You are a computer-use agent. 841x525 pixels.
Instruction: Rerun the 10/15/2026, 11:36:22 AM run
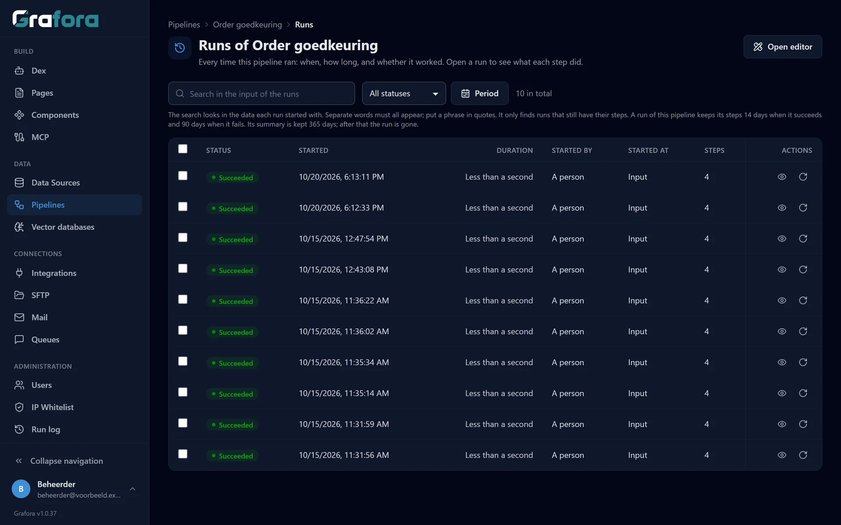click(803, 301)
